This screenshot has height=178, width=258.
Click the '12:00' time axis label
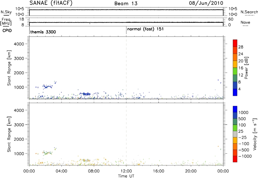click(126, 171)
